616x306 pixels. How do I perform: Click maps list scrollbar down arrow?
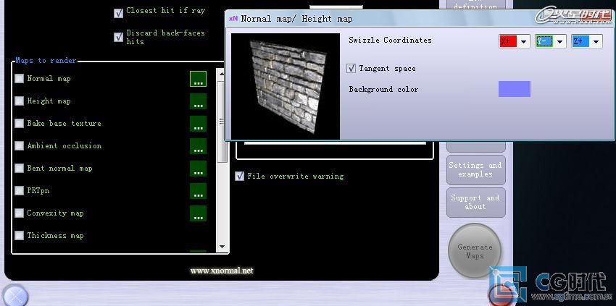[222, 247]
